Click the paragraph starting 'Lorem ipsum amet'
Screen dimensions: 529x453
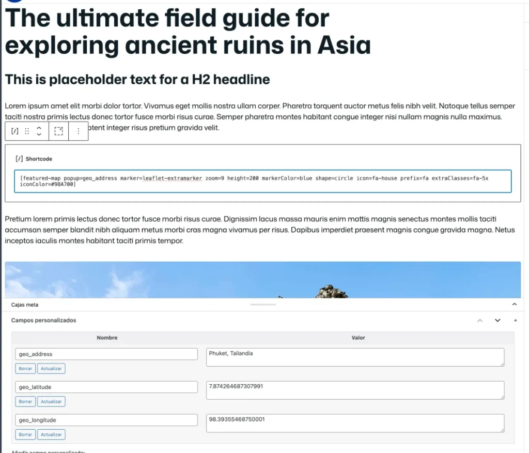[260, 116]
